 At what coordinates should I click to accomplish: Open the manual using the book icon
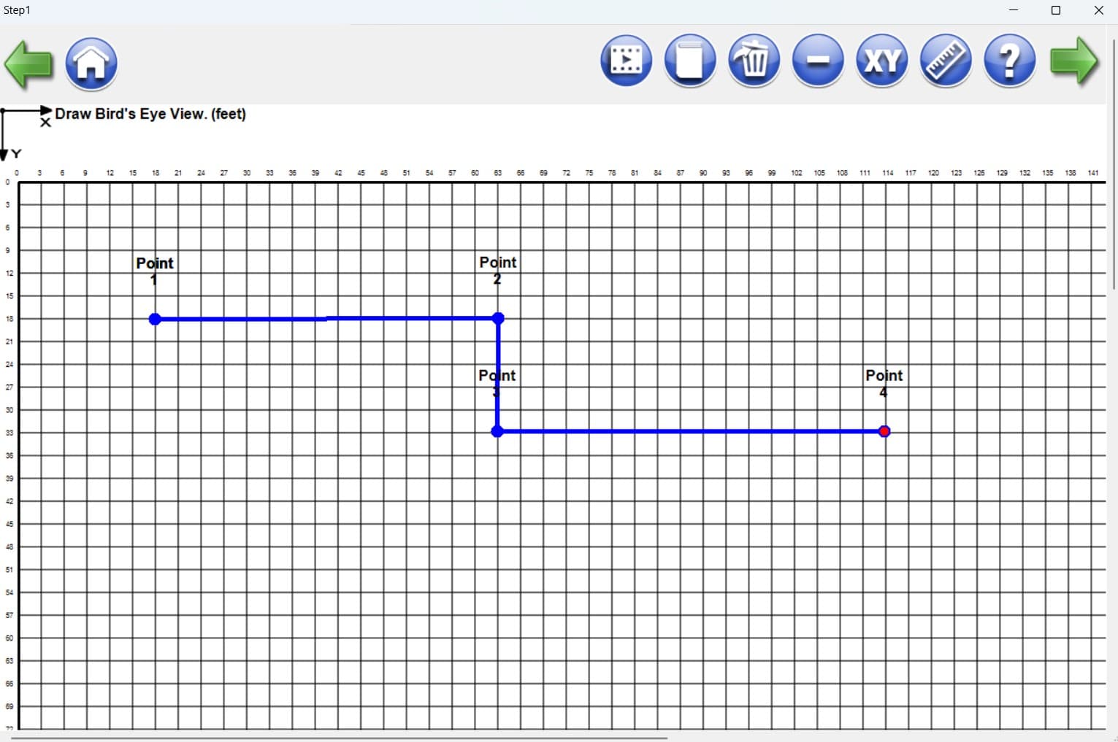[x=689, y=61]
